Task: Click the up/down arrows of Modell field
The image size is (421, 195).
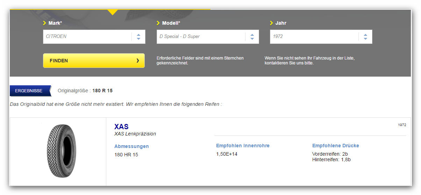Action: click(252, 37)
